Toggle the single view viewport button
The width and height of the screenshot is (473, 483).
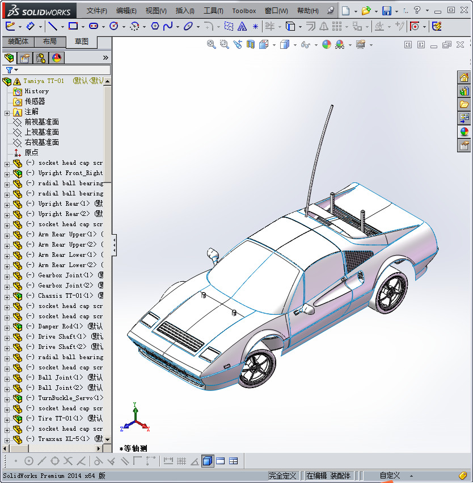tap(221, 461)
